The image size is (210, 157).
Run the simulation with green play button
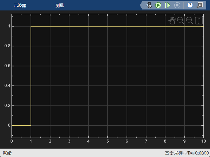(x=158, y=5)
